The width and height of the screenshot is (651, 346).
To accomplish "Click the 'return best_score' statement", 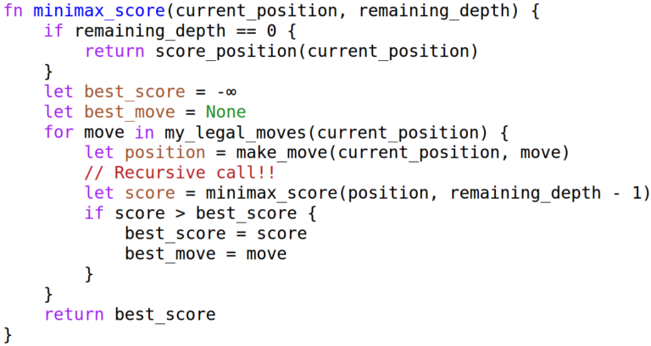I will coord(130,315).
